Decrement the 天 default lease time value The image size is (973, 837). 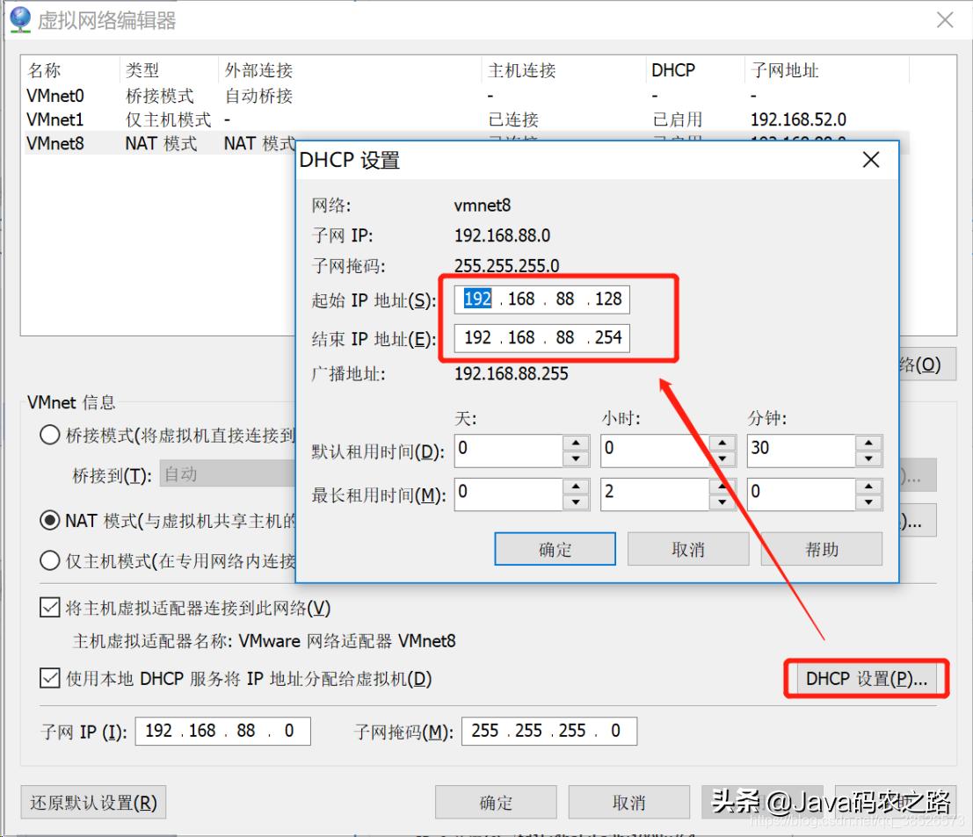tap(577, 458)
